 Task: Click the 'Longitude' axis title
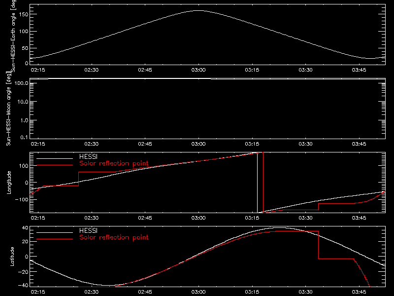click(9, 183)
